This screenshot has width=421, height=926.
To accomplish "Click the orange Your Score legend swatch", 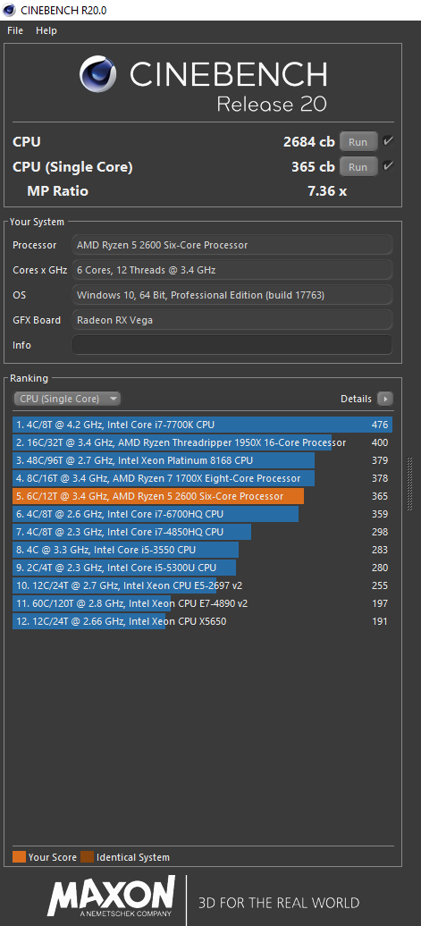I will point(19,857).
